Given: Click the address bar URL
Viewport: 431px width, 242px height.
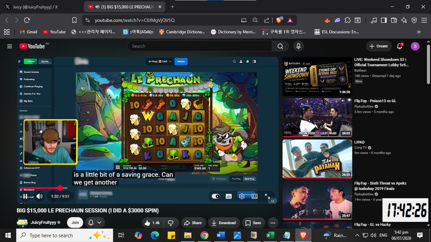Looking at the screenshot, I should [135, 20].
